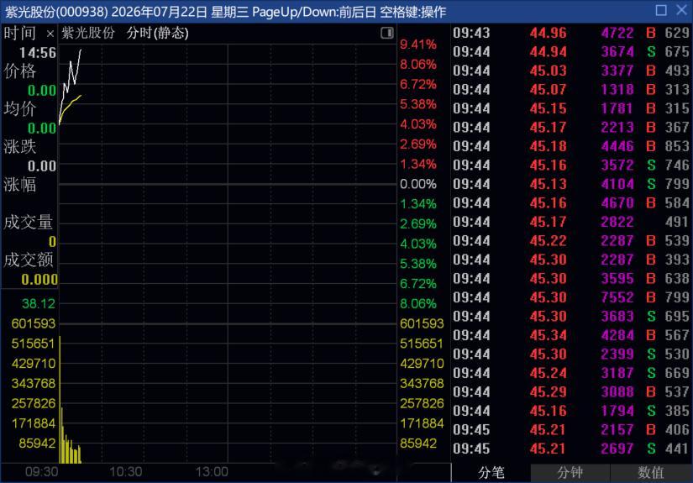Click the 09:30 marker on time axis
The image size is (693, 483).
(x=41, y=472)
